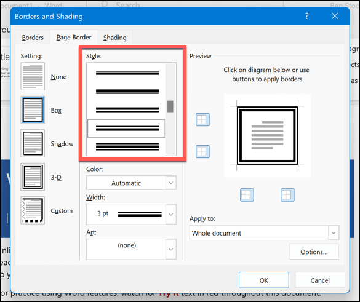This screenshot has height=302, width=360.
Task: Toggle the left border button in Preview
Action: [x=247, y=195]
